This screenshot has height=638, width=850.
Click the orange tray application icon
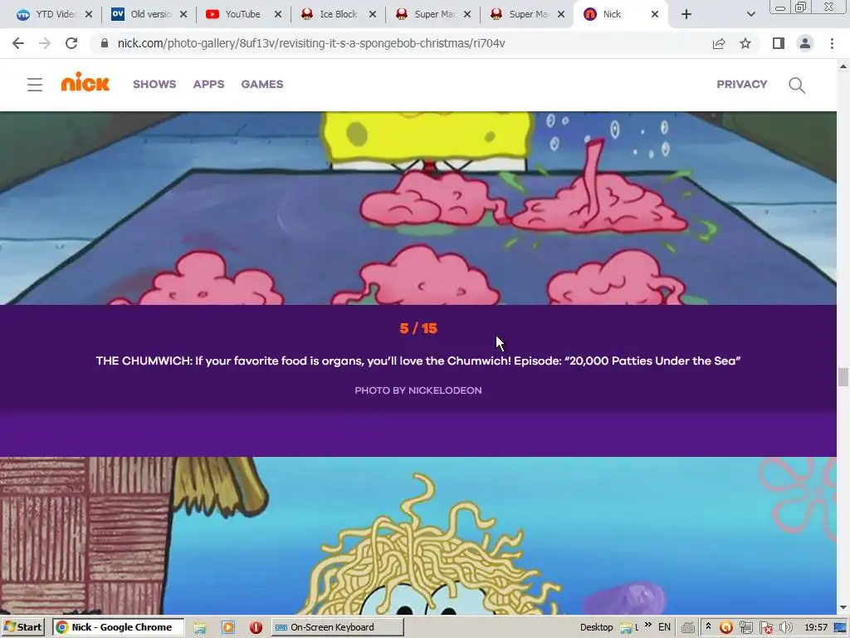725,628
